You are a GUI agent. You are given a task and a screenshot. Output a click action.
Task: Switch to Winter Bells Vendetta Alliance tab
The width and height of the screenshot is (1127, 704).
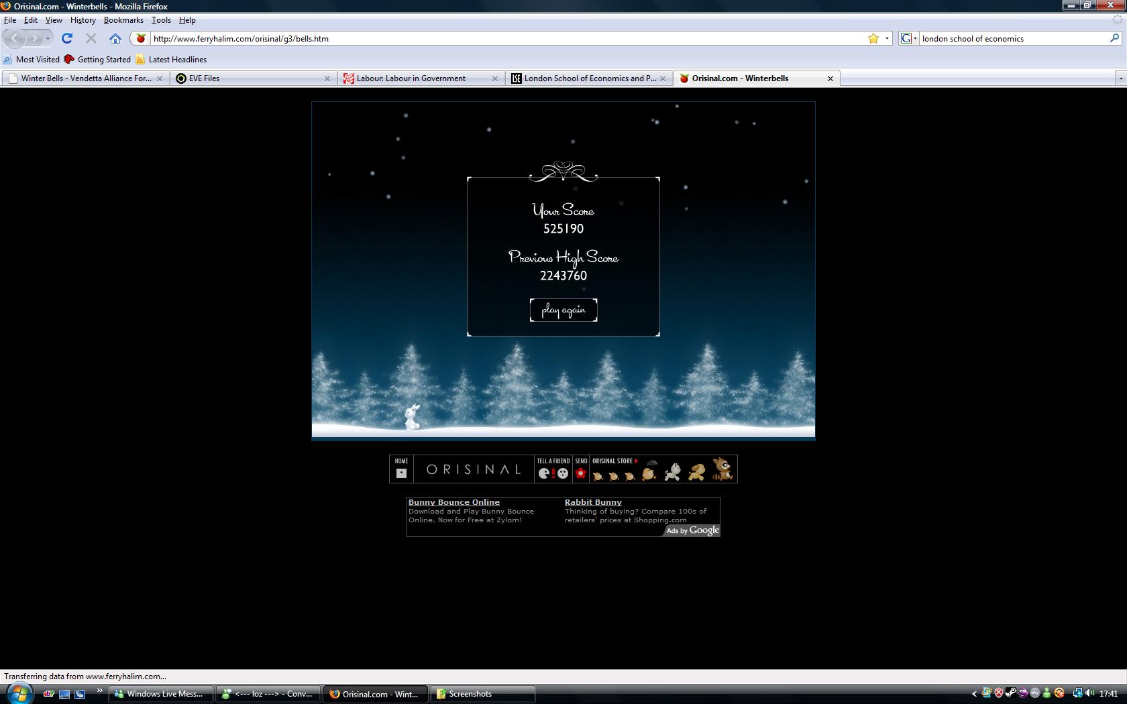click(85, 78)
